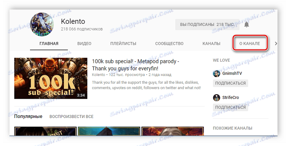Open first popular video thumbnail in row

45,131
